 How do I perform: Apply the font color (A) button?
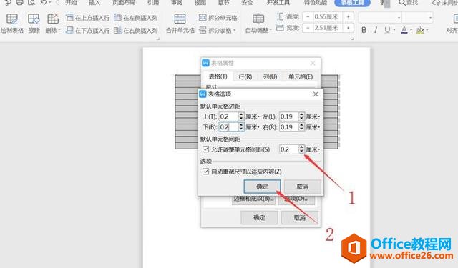click(404, 30)
